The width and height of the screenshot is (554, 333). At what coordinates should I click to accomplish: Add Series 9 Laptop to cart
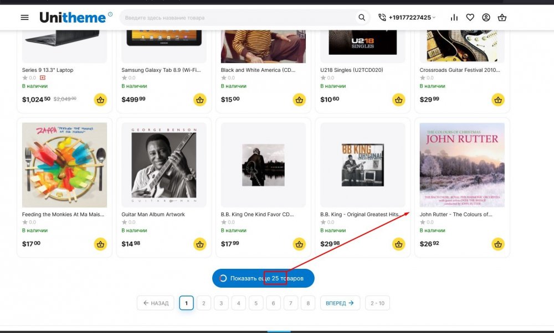click(x=100, y=100)
